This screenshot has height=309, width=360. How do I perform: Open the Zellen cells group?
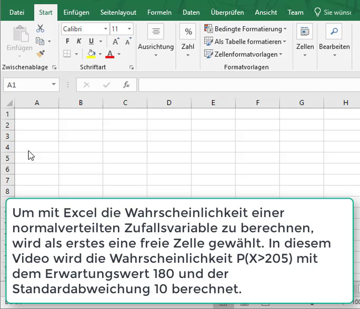tap(305, 40)
